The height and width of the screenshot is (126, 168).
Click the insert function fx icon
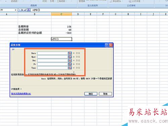coord(29,10)
